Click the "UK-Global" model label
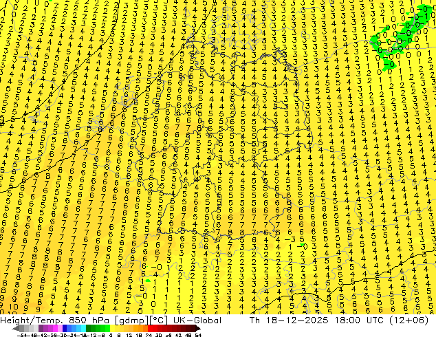Screen dimensions: 436x337 [x=197, y=320]
